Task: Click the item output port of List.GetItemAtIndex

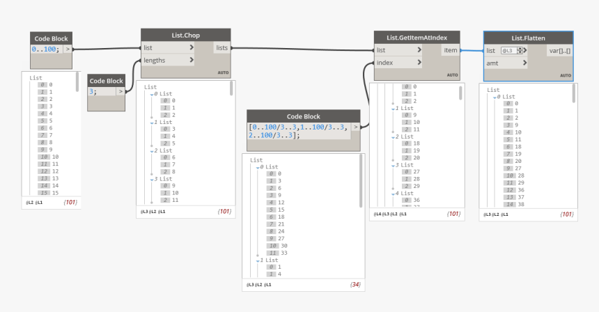Action: click(451, 50)
